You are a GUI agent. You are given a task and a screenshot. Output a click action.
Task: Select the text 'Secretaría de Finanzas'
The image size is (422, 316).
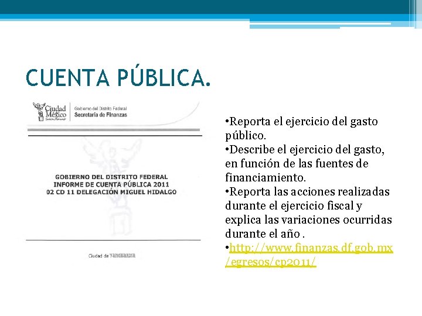point(101,115)
